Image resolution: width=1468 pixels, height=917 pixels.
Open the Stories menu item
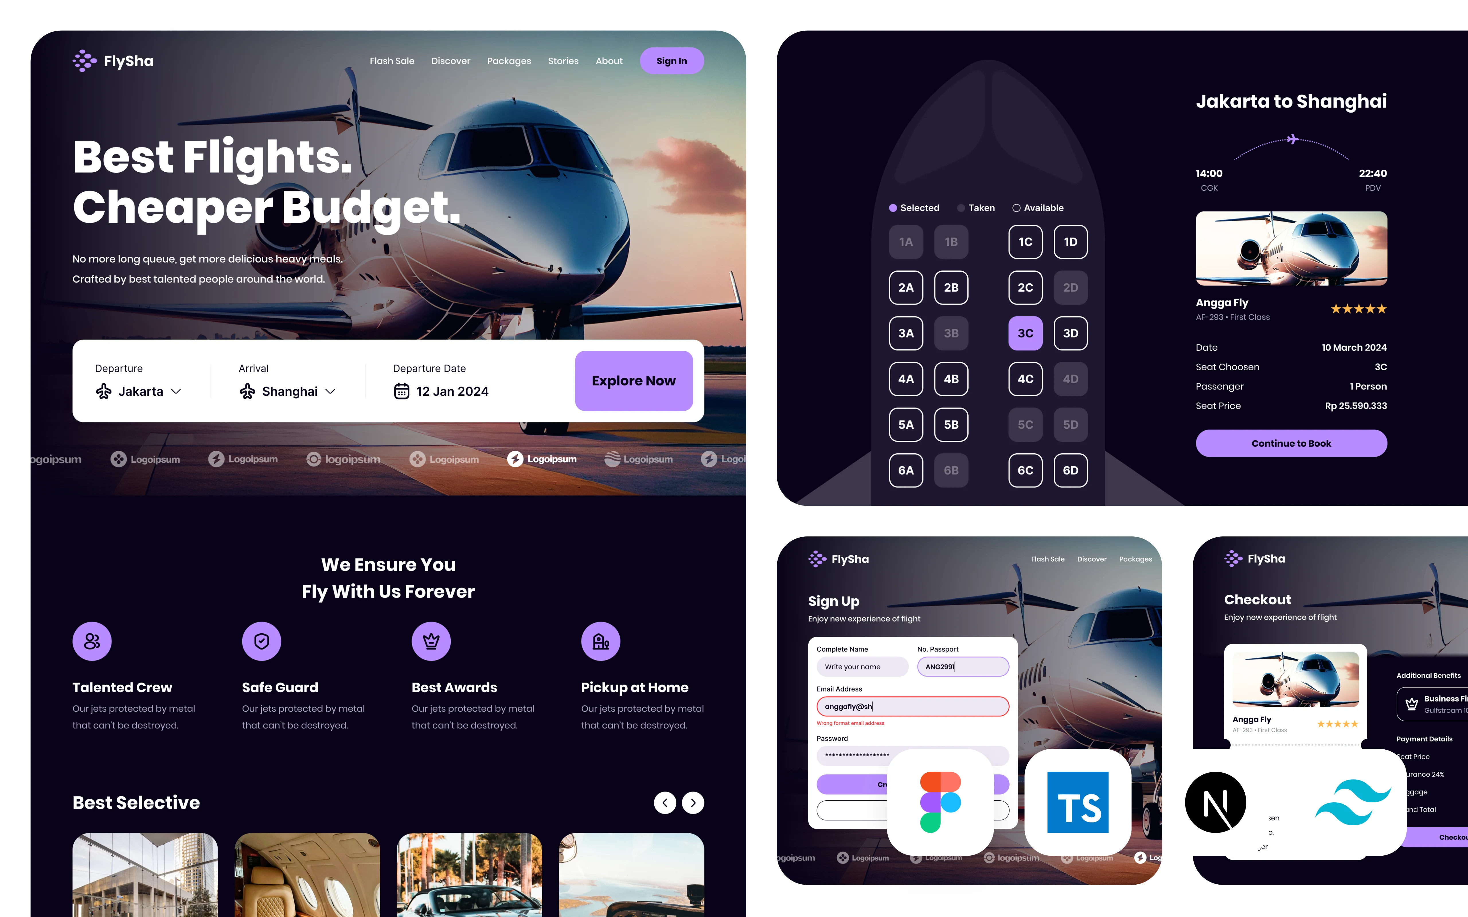563,60
